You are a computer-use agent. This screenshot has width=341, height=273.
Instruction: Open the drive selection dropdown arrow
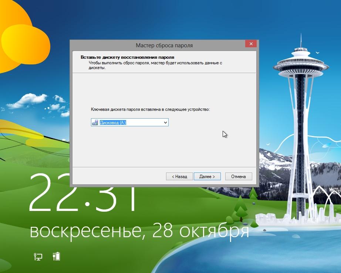(x=165, y=123)
